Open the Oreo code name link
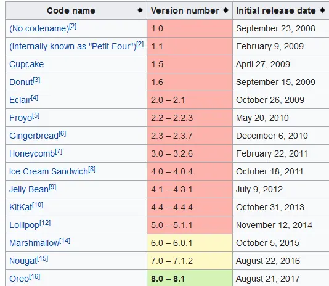The width and height of the screenshot is (329, 286). pyautogui.click(x=19, y=279)
